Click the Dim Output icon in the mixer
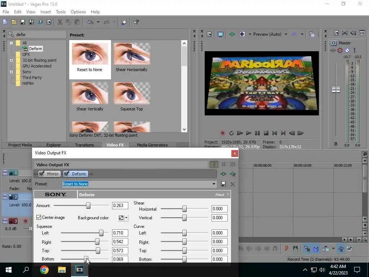369x277 pixels. point(353,33)
